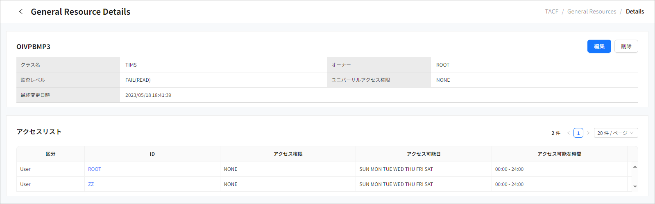This screenshot has width=655, height=204.
Task: Select page 1 in pagination
Action: (578, 133)
